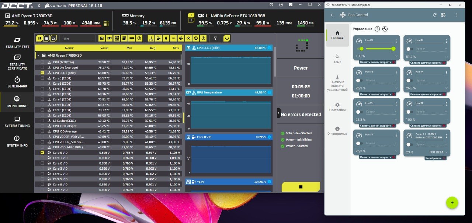Open Настройки in Fan Control sidebar
Screen dimensions: 472x223
click(337, 107)
